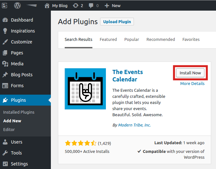The image size is (216, 169).
Task: Open Customize brush menu item
Action: (21, 42)
